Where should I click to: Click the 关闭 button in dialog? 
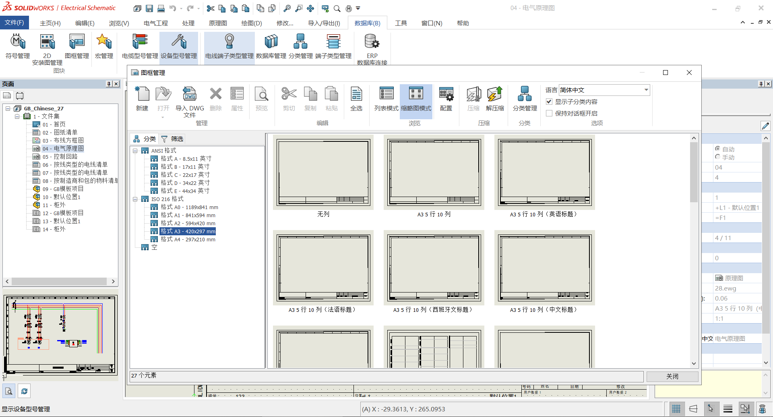tap(672, 376)
